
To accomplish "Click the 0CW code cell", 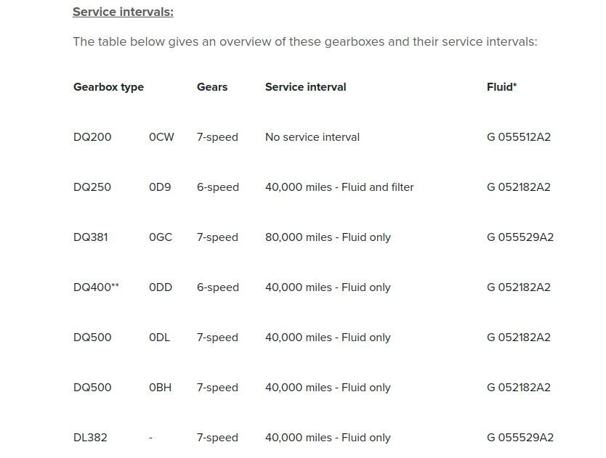I will [x=161, y=137].
